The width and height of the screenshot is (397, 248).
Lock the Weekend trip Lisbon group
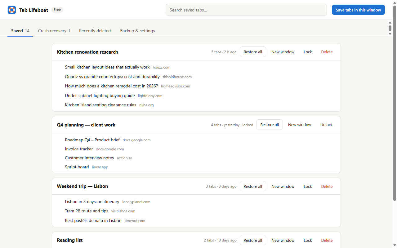click(308, 186)
